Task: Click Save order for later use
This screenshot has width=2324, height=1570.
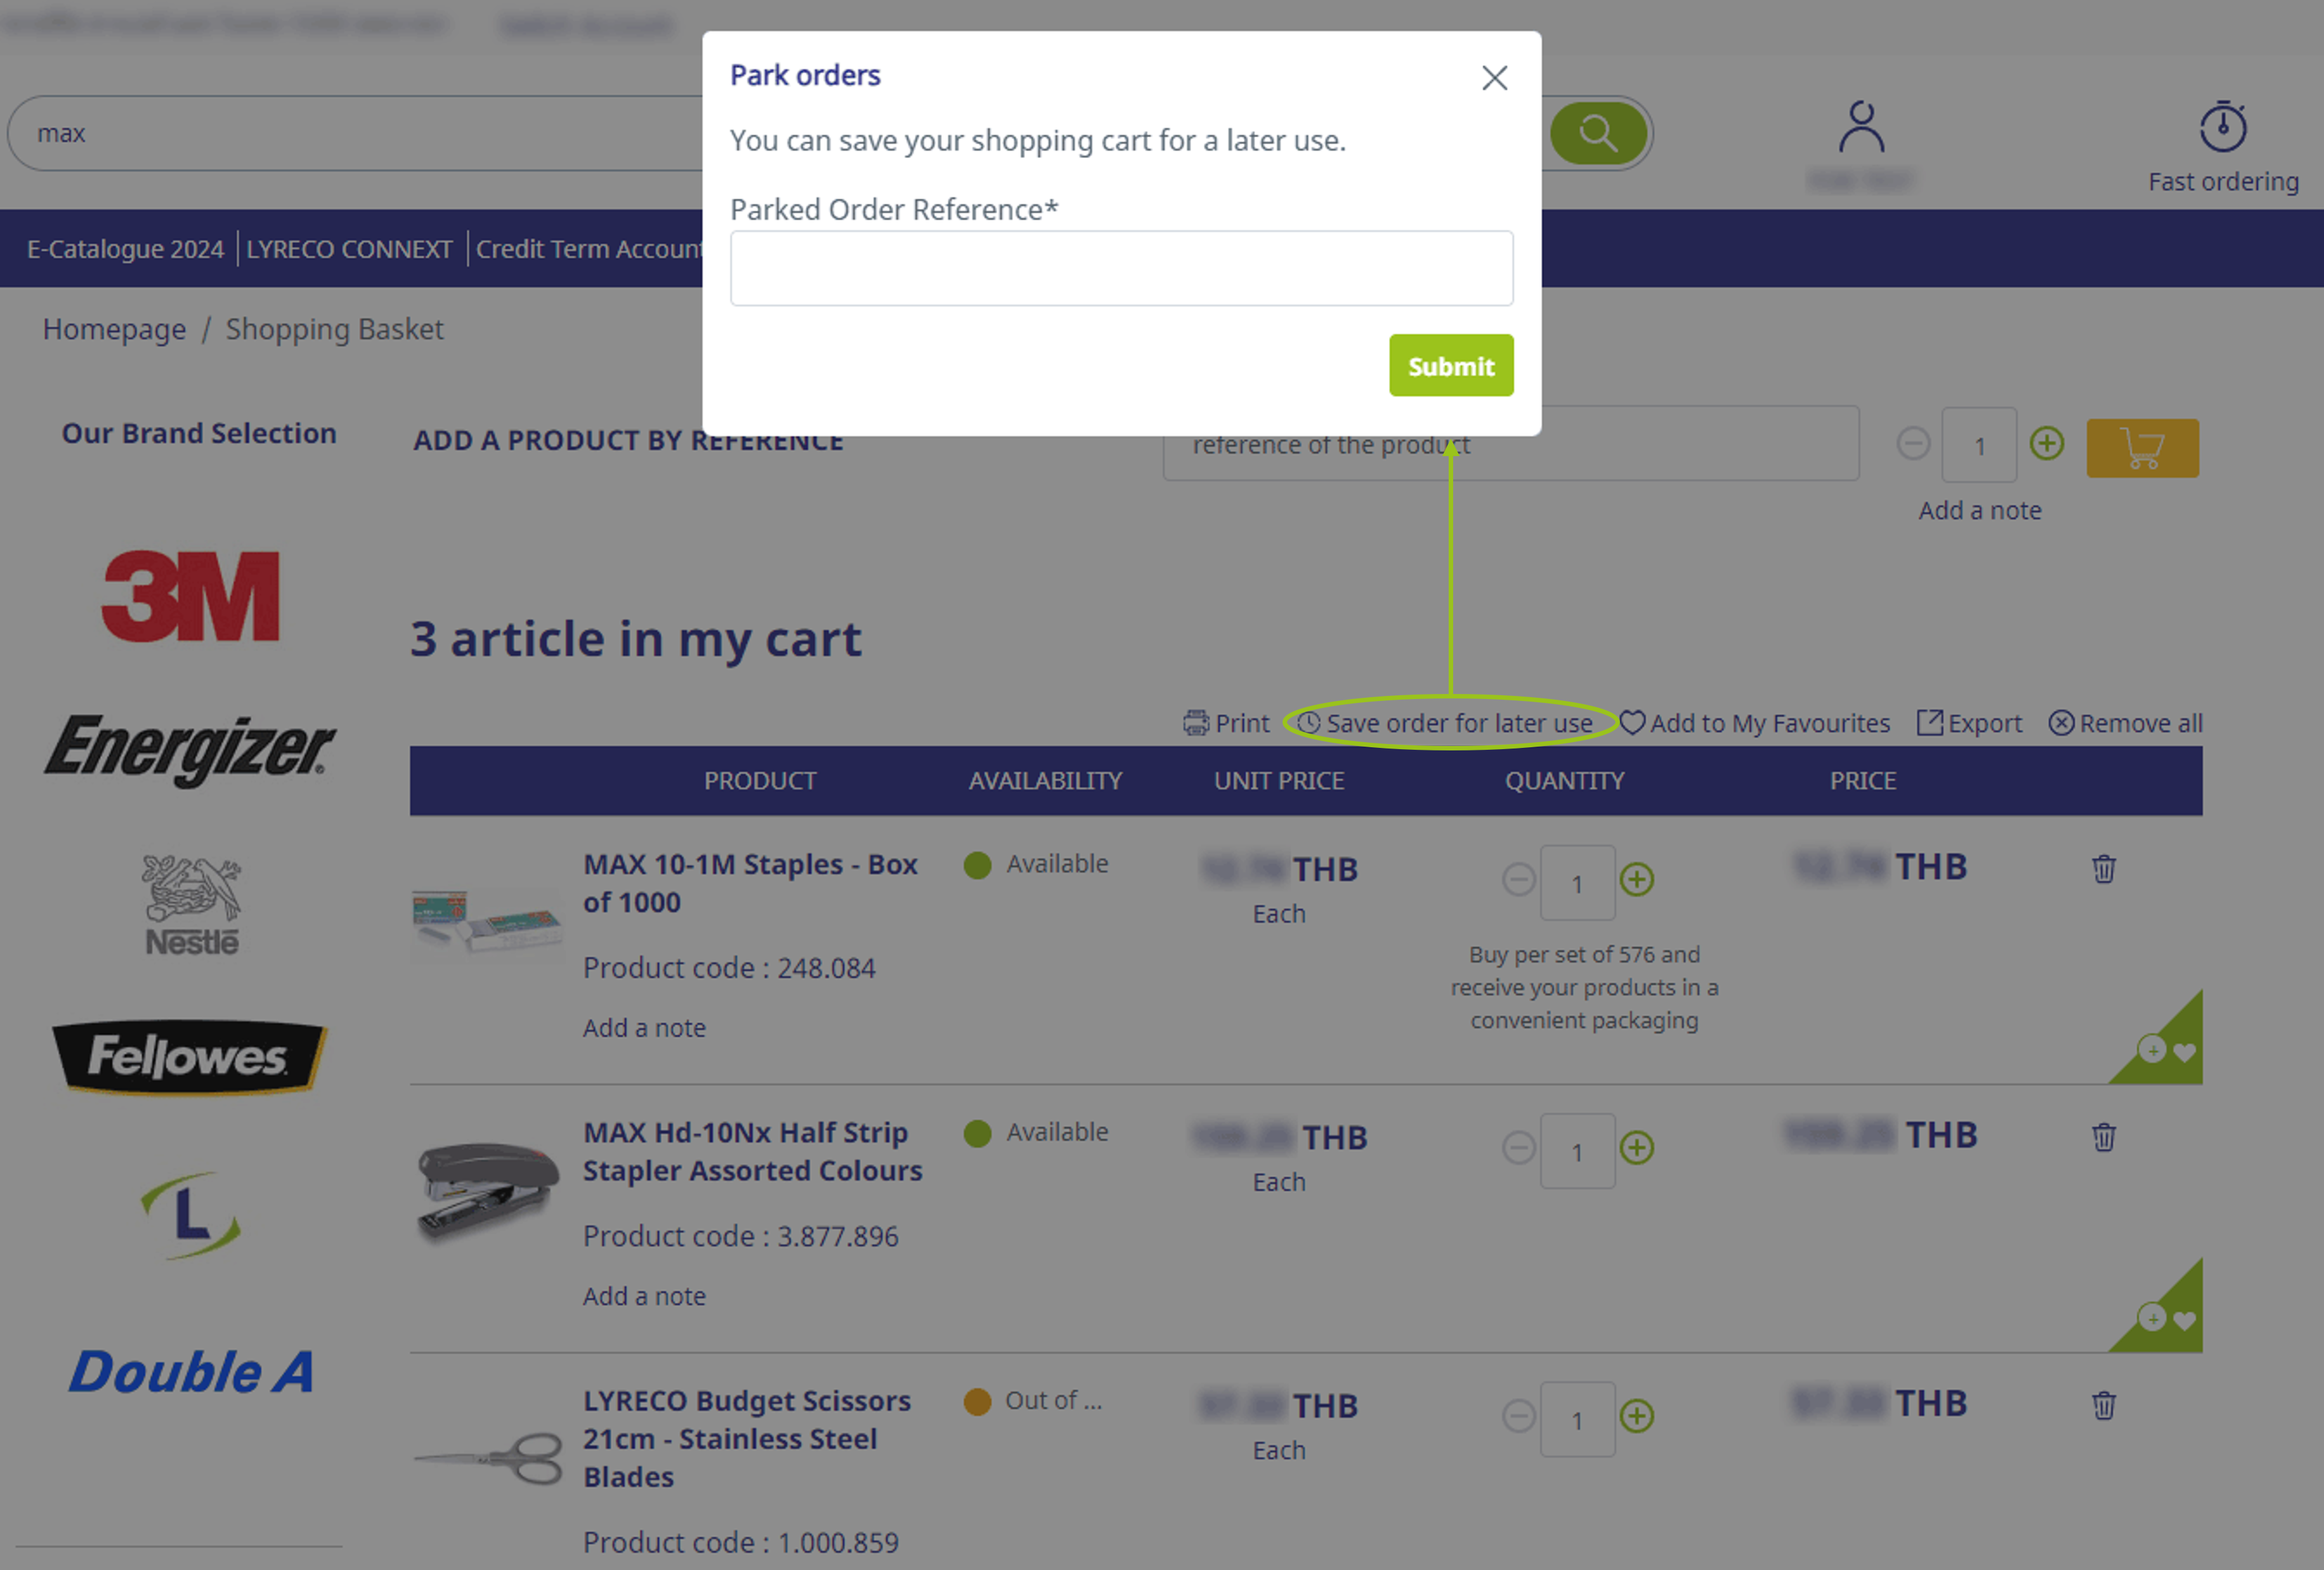Action: point(1446,723)
